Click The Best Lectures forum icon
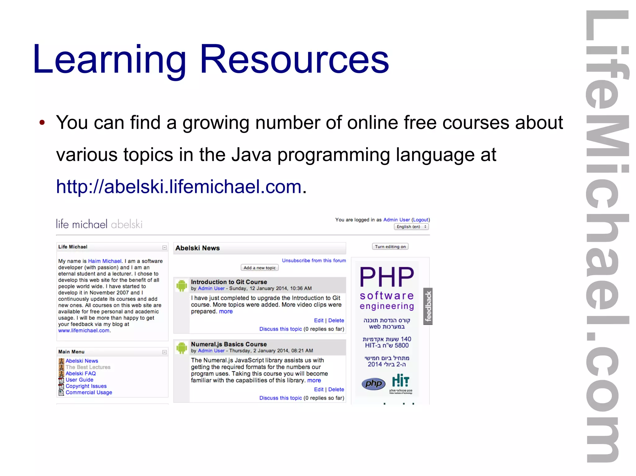 pos(61,367)
